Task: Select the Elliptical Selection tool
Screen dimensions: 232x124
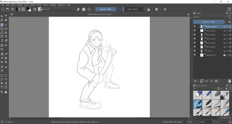Action: click(6, 76)
